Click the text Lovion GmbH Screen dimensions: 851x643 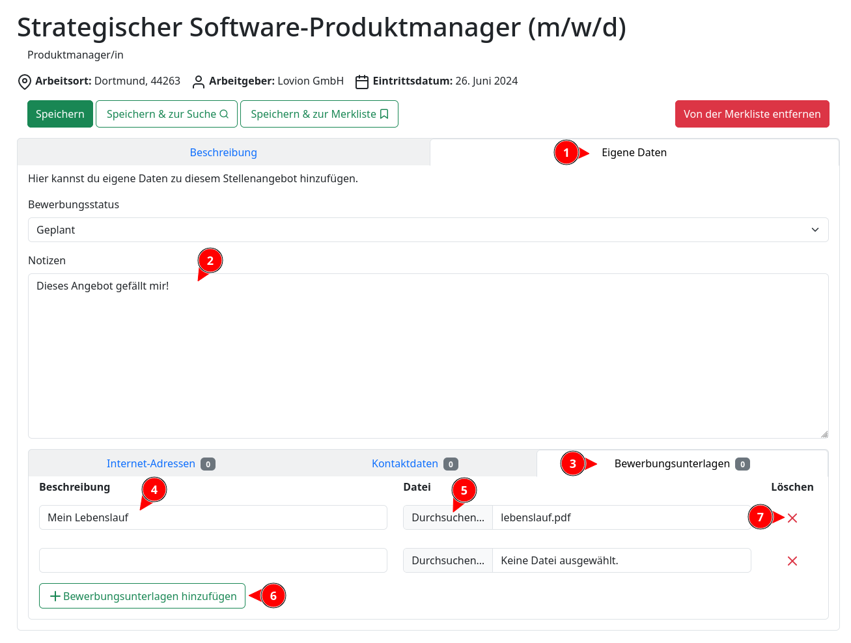[311, 81]
